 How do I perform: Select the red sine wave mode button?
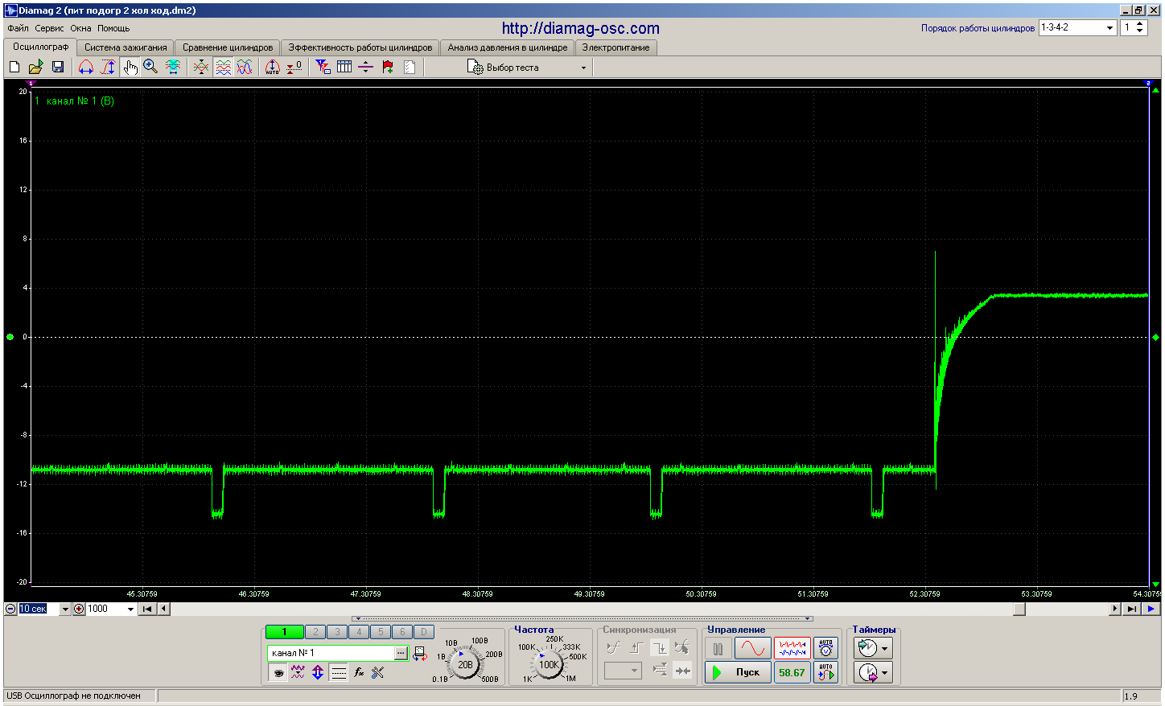click(x=753, y=648)
